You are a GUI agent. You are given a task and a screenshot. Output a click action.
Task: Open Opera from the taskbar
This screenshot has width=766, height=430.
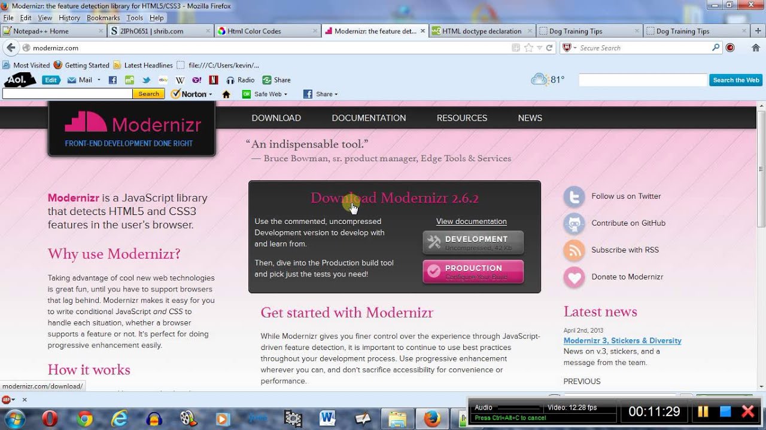point(50,419)
